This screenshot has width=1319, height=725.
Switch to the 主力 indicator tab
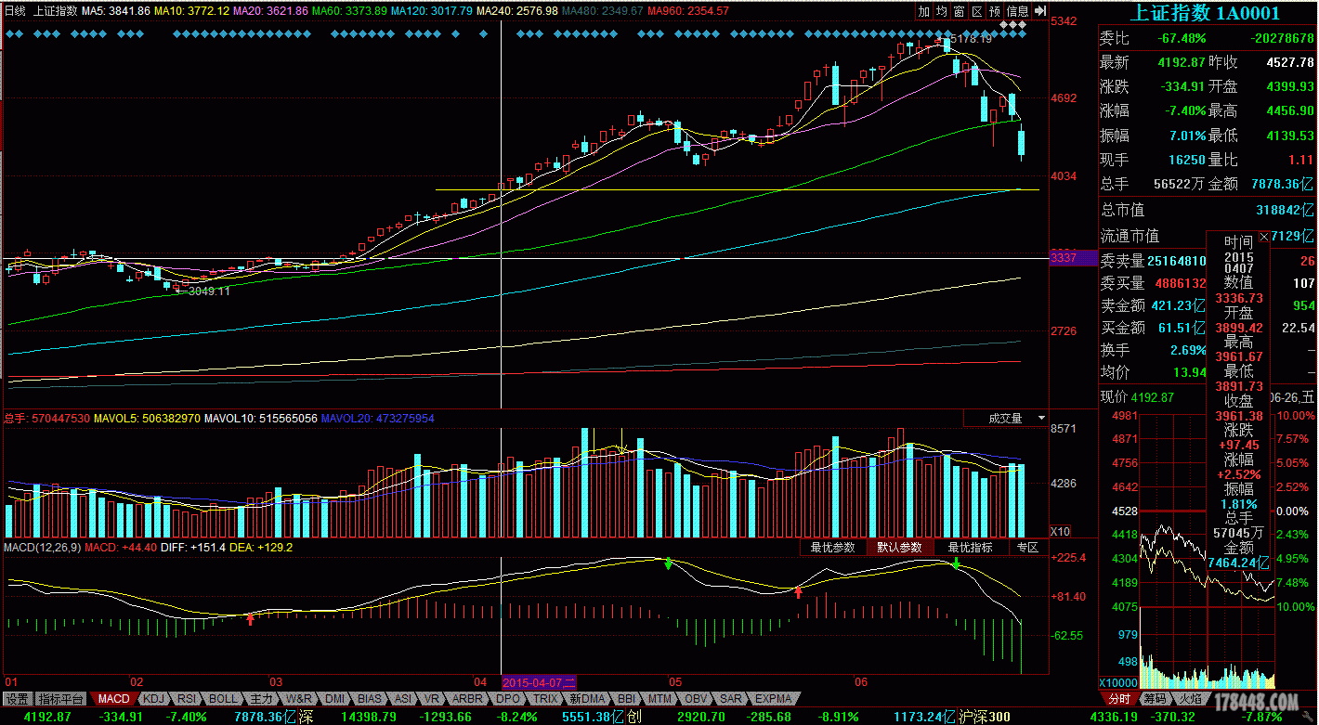[262, 699]
